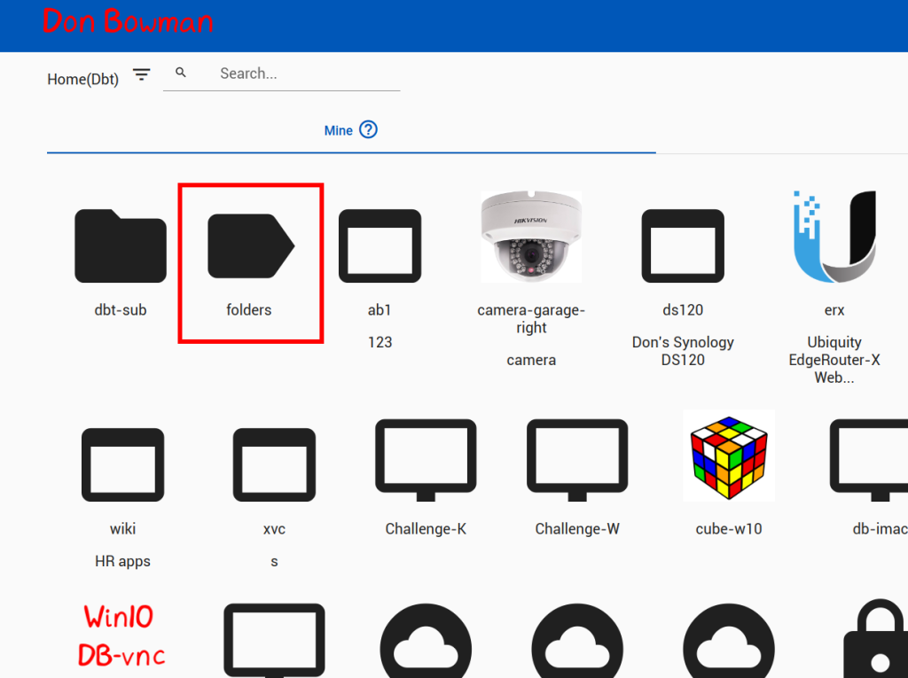Select the Mine tab
This screenshot has height=678, width=908.
pos(338,130)
